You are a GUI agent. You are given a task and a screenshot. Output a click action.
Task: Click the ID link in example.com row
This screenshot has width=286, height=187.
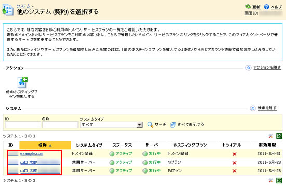[14, 154]
